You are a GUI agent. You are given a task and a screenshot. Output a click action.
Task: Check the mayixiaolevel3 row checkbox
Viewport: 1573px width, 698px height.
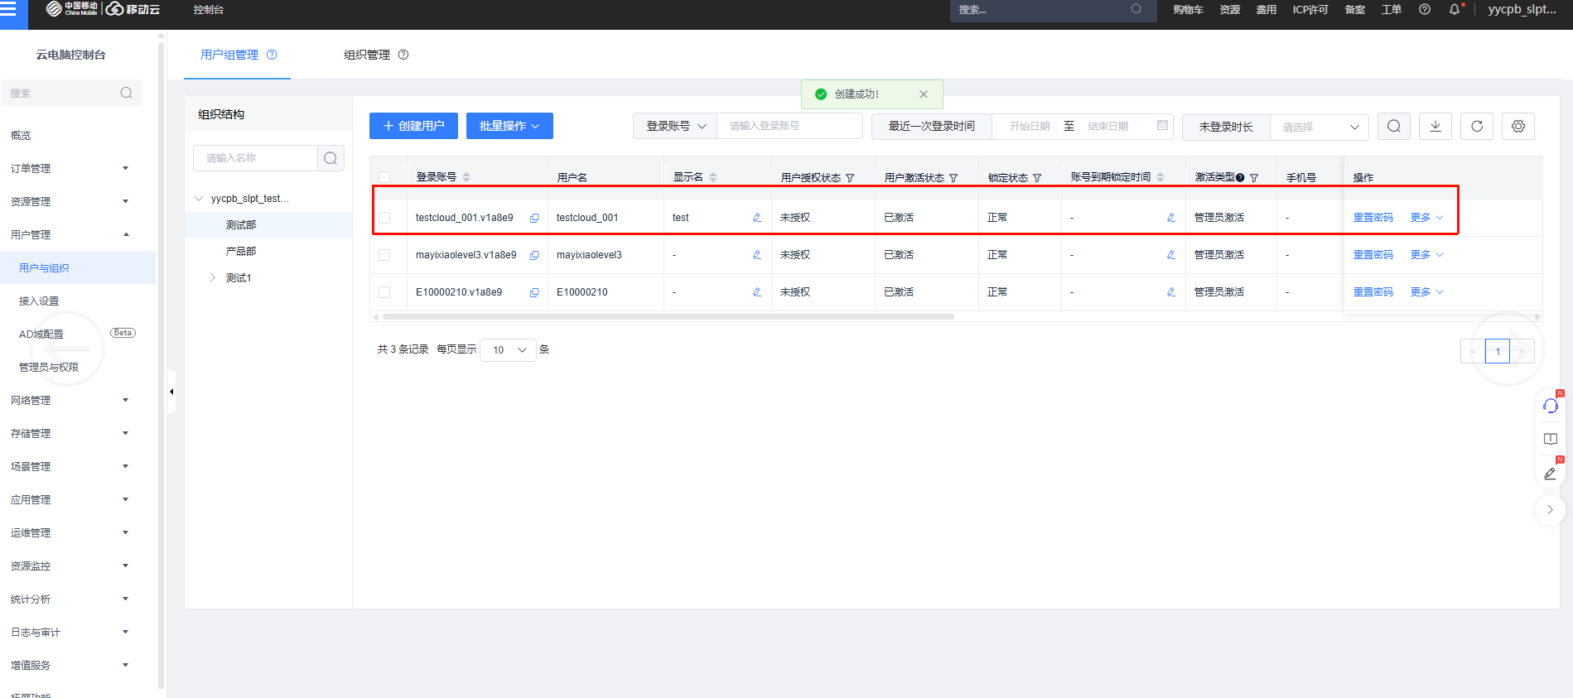(384, 255)
